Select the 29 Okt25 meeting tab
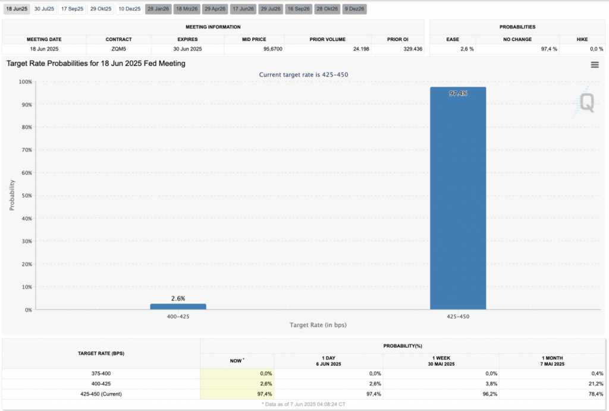Screen dimensions: 609x411 click(x=101, y=9)
